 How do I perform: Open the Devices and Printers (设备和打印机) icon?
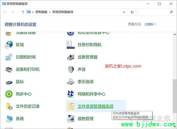[x=9, y=69]
